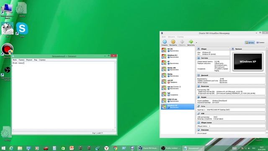268x151 pixels.
Task: Click the Общие section header in details
Action: coord(213,49)
